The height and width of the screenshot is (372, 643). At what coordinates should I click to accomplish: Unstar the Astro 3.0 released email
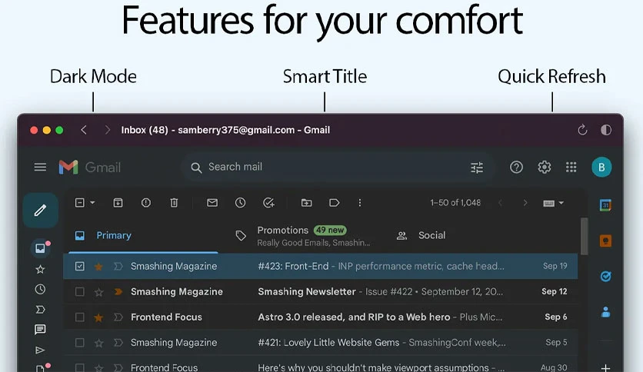coord(98,317)
